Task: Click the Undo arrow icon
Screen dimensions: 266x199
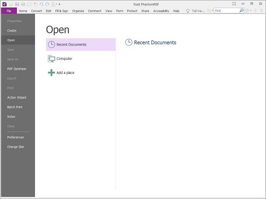Action: (x=41, y=4)
